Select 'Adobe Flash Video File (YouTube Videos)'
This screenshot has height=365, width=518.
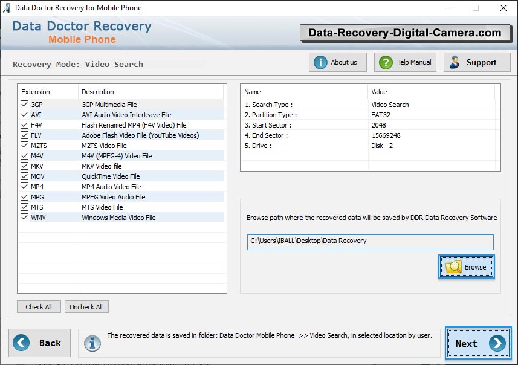(x=140, y=135)
